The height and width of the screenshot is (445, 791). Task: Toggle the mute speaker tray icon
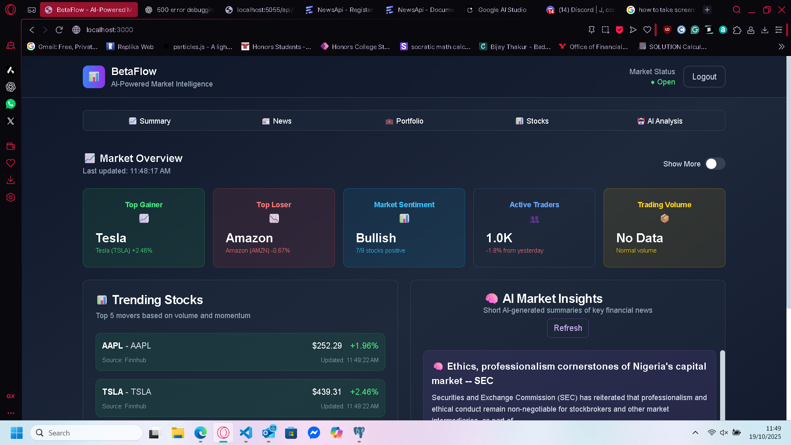[724, 433]
